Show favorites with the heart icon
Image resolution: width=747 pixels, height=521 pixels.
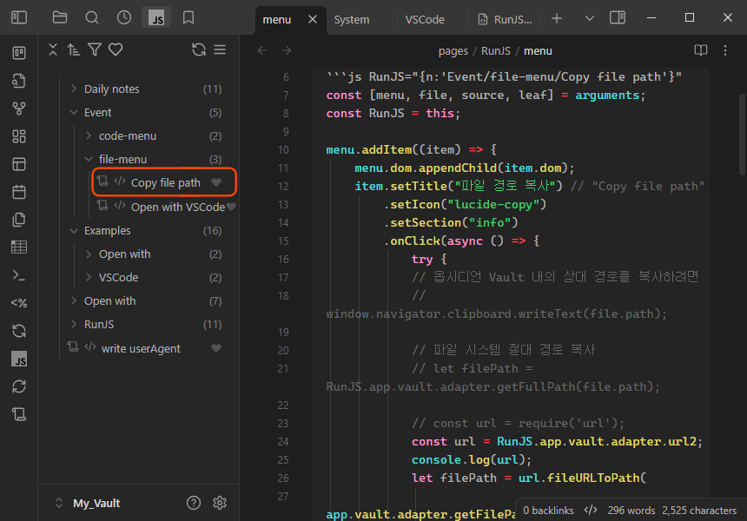116,49
